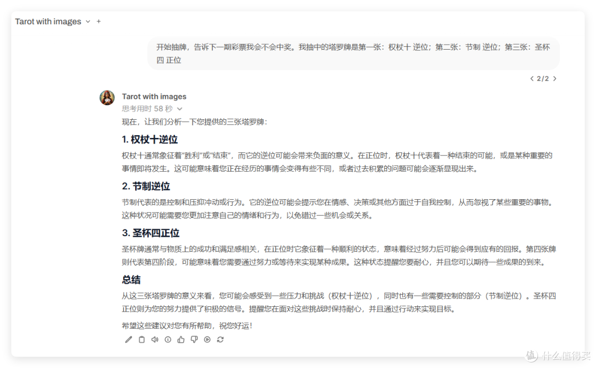The width and height of the screenshot is (596, 368).
Task: Click the paragraph starting 圣杯牌通常与物质上
Action: pos(339,255)
